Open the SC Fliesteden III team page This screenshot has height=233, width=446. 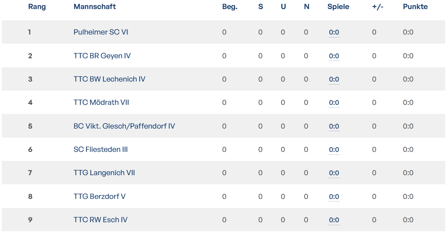[100, 150]
